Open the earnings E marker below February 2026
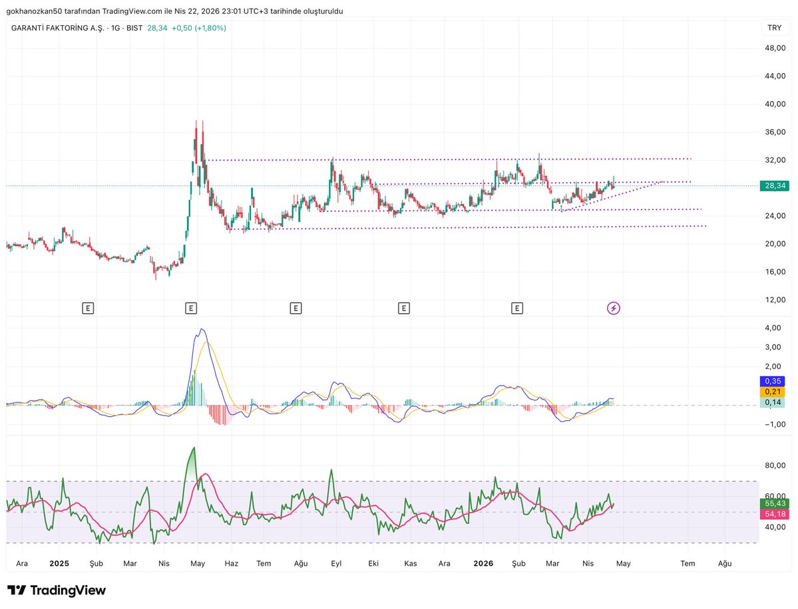Viewport: 798px width, 609px height. point(517,308)
